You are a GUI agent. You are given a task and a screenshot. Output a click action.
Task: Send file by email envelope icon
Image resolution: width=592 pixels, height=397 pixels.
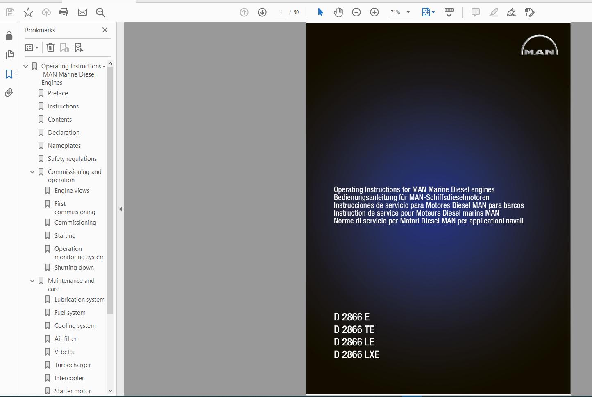[x=82, y=12]
